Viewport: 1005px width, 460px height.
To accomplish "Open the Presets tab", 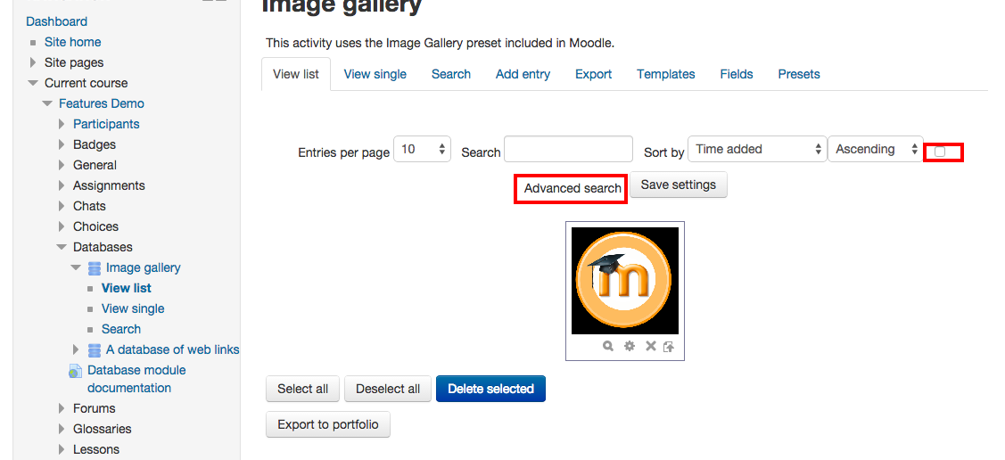I will click(x=799, y=74).
